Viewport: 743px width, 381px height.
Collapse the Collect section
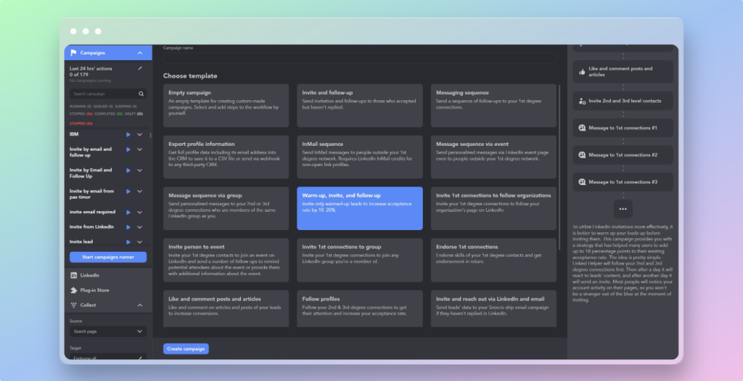pyautogui.click(x=139, y=305)
